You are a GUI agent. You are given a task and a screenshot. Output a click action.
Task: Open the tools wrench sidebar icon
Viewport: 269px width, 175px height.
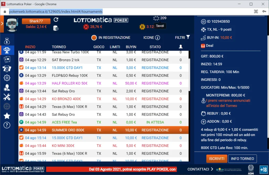7,97
